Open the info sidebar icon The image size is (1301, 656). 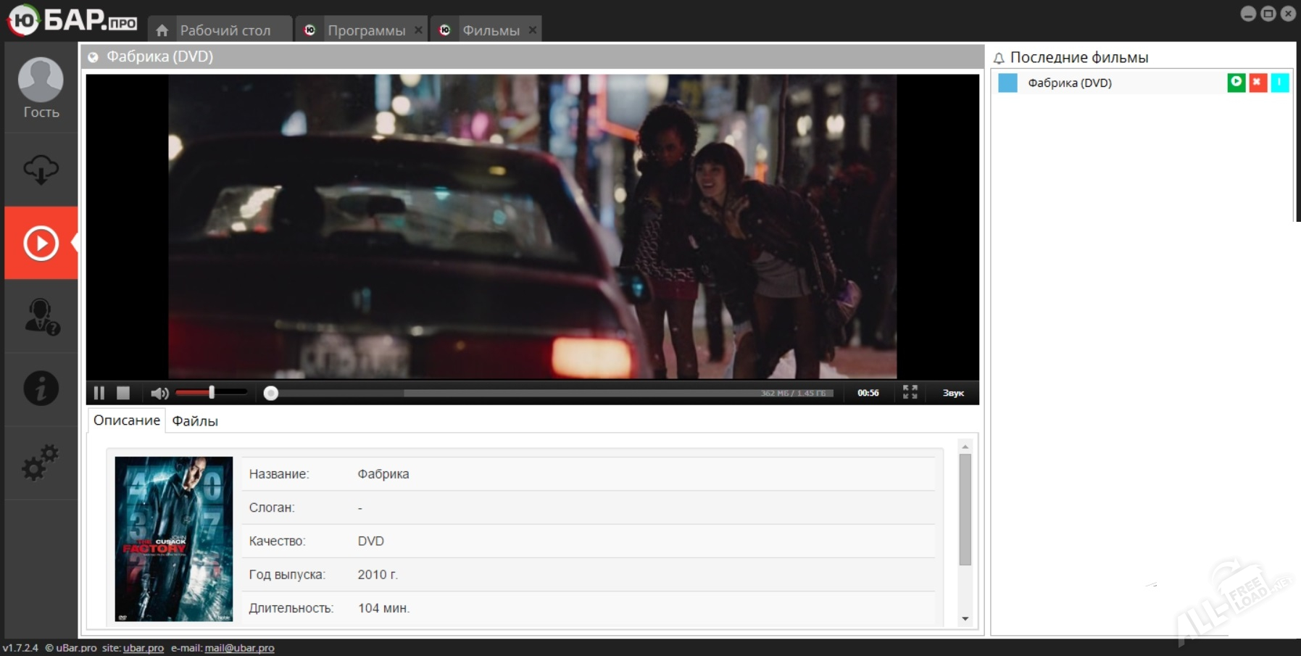pyautogui.click(x=41, y=389)
